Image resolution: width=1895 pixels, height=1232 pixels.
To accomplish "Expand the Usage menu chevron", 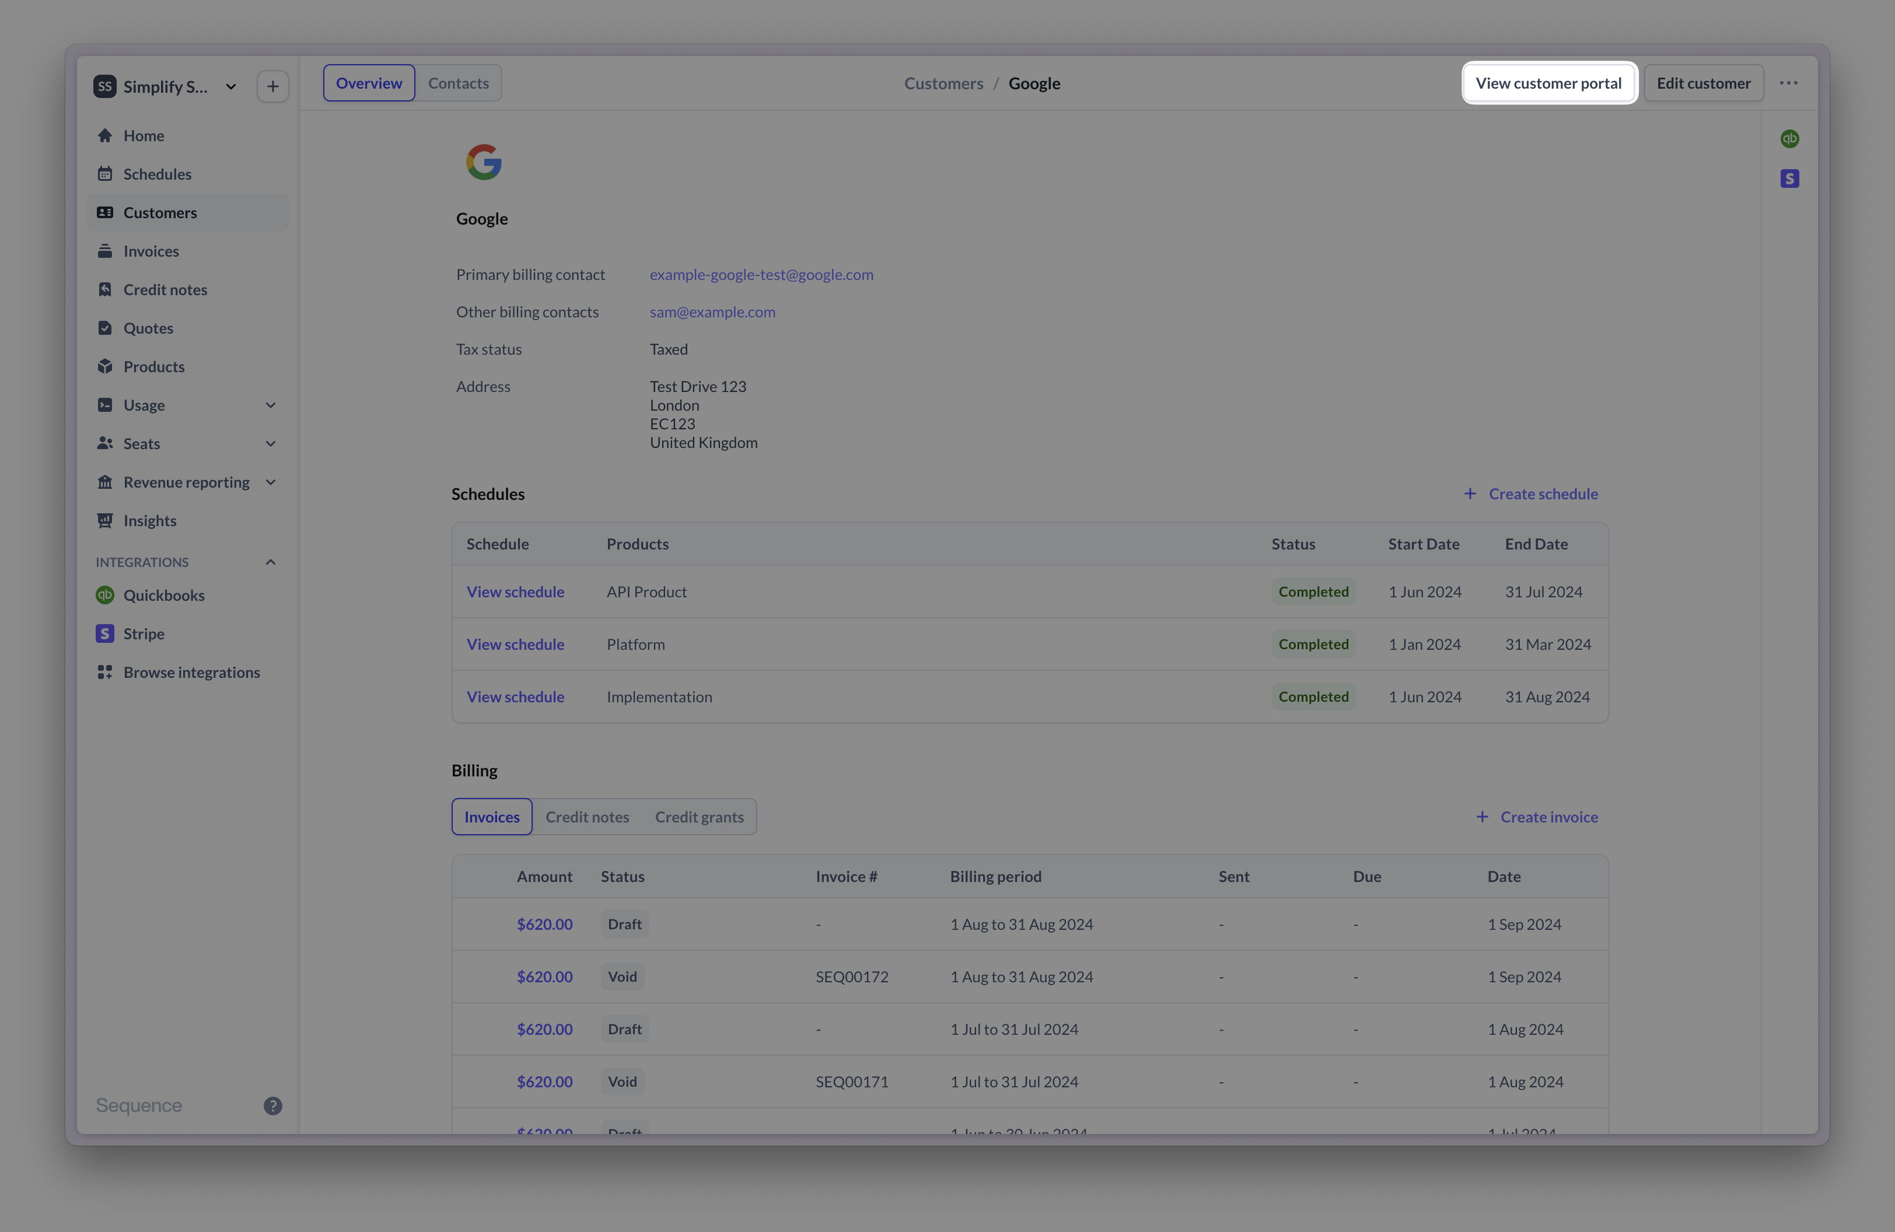I will pos(271,405).
